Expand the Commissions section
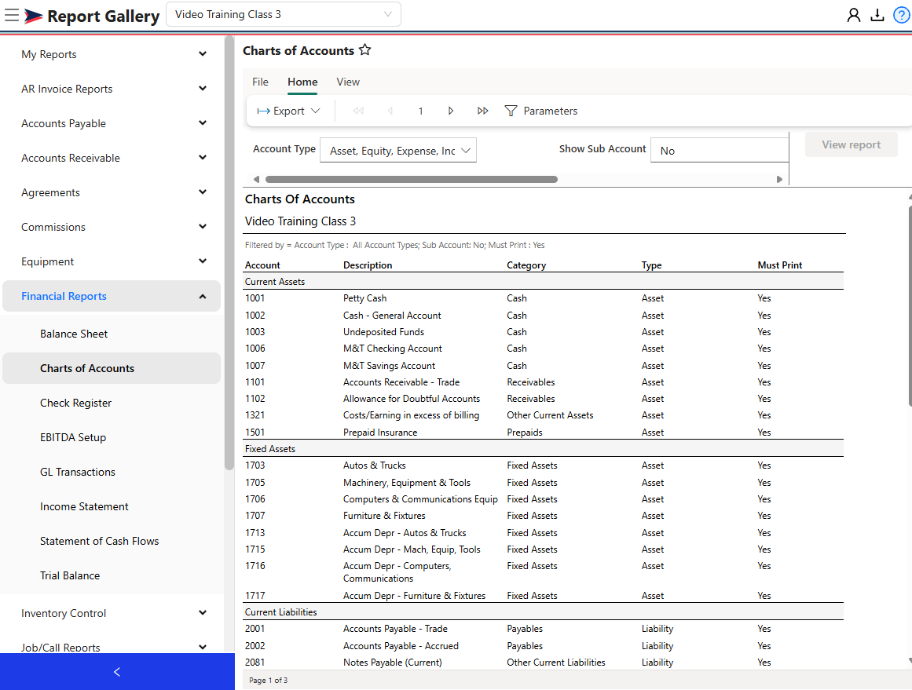 coord(111,228)
